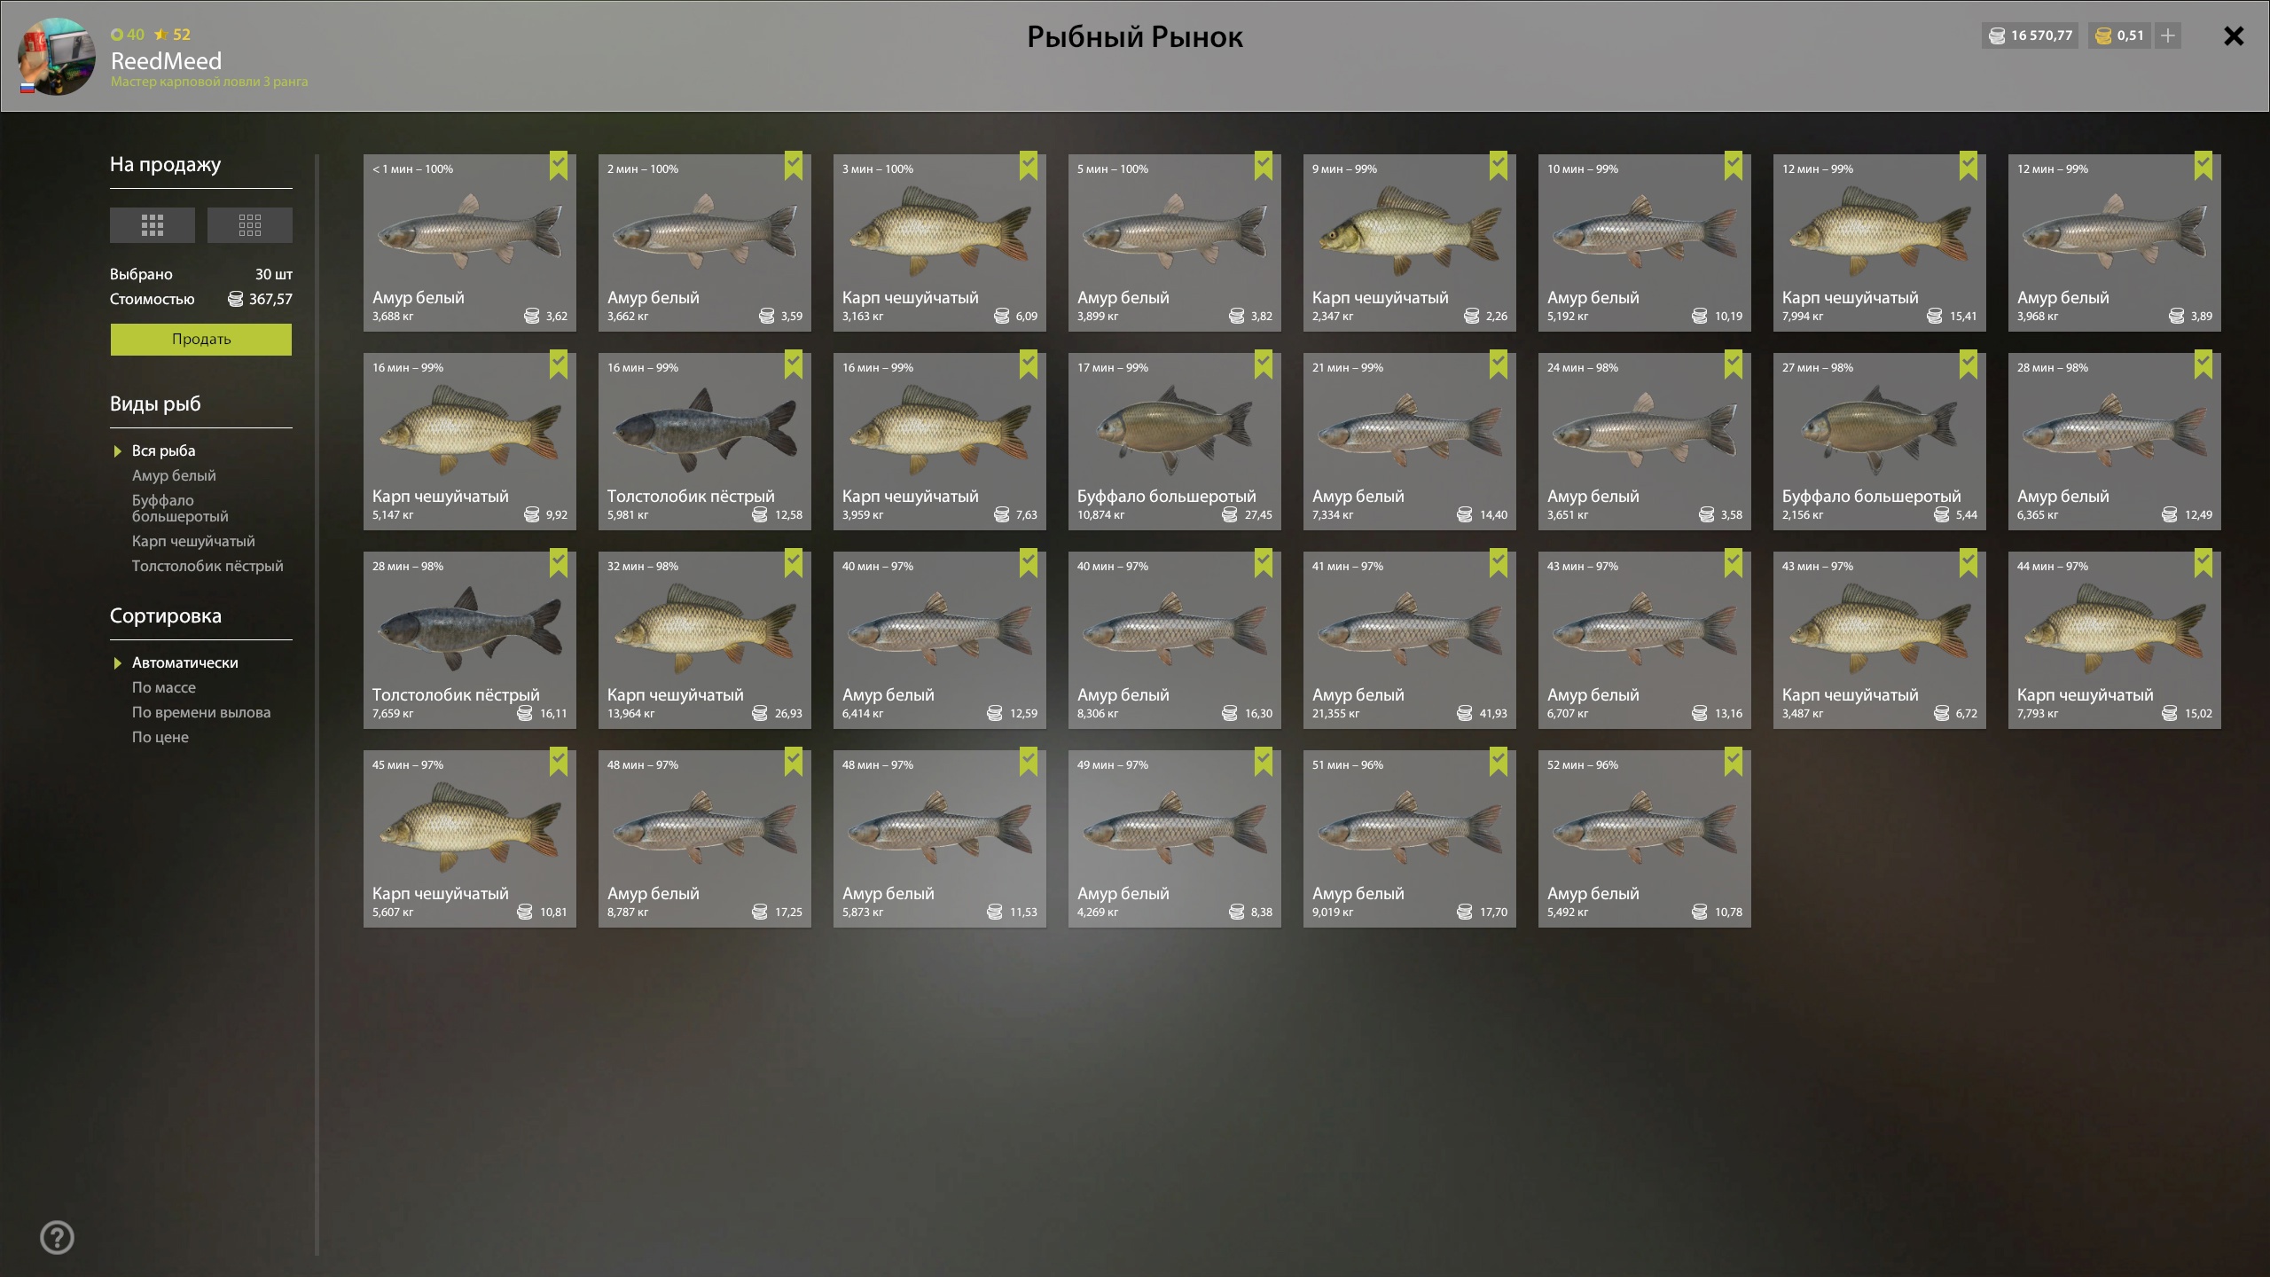This screenshot has height=1277, width=2270.
Task: Deselect the 10,874 кг Буффало большеротый checkmark
Action: pyautogui.click(x=1264, y=364)
